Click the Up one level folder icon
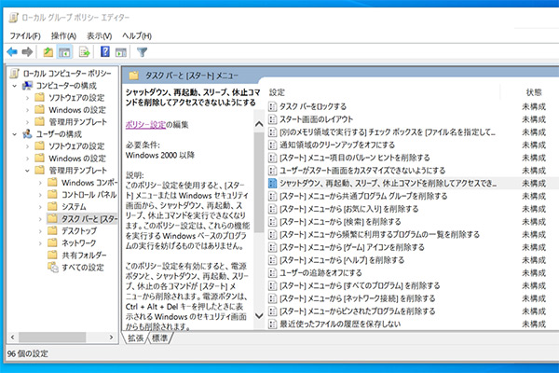Screen dimensions: 559x373 [x=48, y=51]
